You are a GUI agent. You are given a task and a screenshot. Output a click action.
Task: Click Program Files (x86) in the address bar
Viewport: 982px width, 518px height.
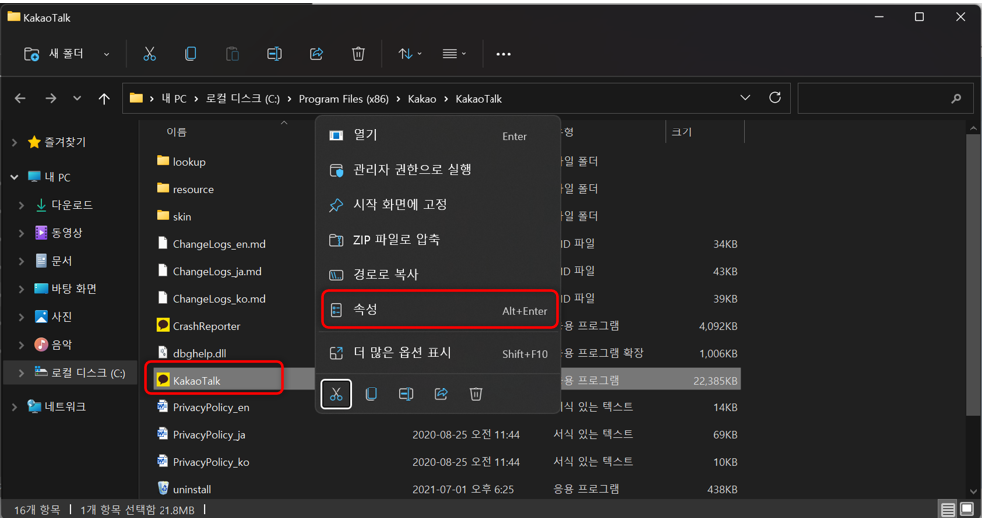pos(343,99)
